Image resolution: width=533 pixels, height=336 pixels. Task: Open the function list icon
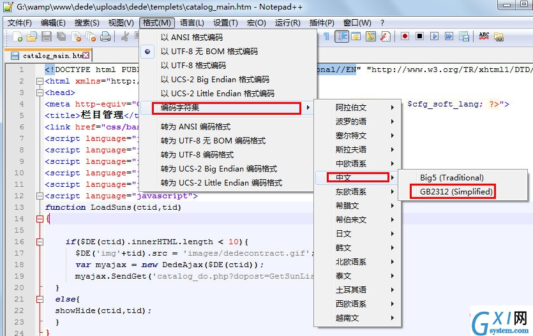tap(385, 36)
